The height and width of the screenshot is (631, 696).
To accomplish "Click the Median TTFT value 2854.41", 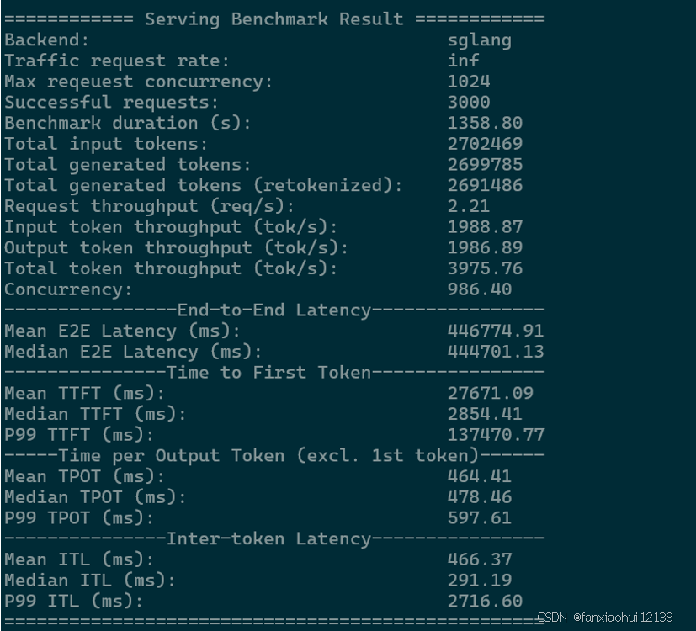I will click(x=485, y=414).
